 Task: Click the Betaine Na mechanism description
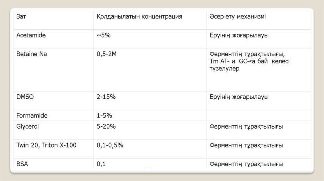coord(249,61)
